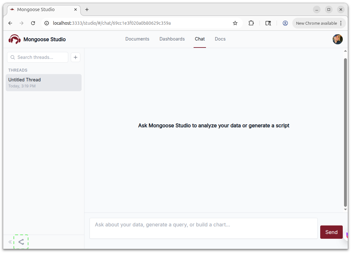Image resolution: width=351 pixels, height=253 pixels.
Task: Send the chat message with Send button
Action: (x=331, y=232)
